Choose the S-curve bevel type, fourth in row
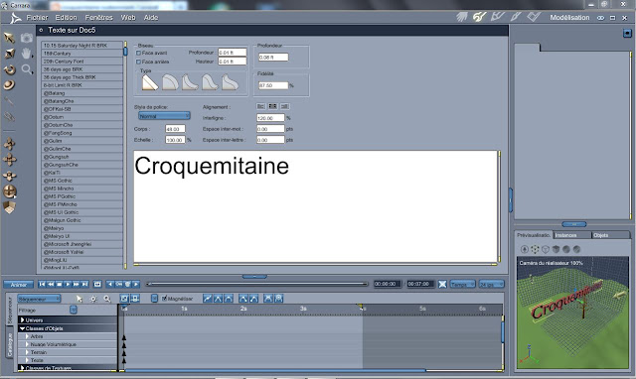This screenshot has height=379, width=636. point(210,82)
